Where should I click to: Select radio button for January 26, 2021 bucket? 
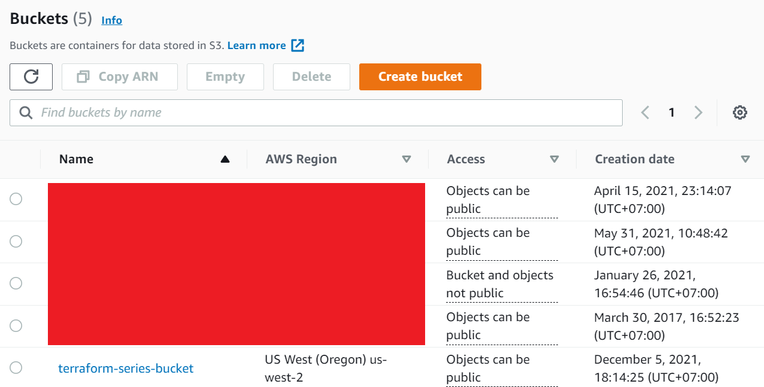(x=16, y=284)
